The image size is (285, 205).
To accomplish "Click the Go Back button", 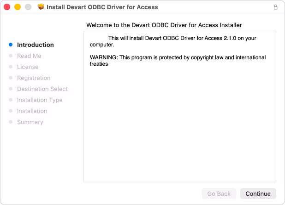I will [219, 194].
